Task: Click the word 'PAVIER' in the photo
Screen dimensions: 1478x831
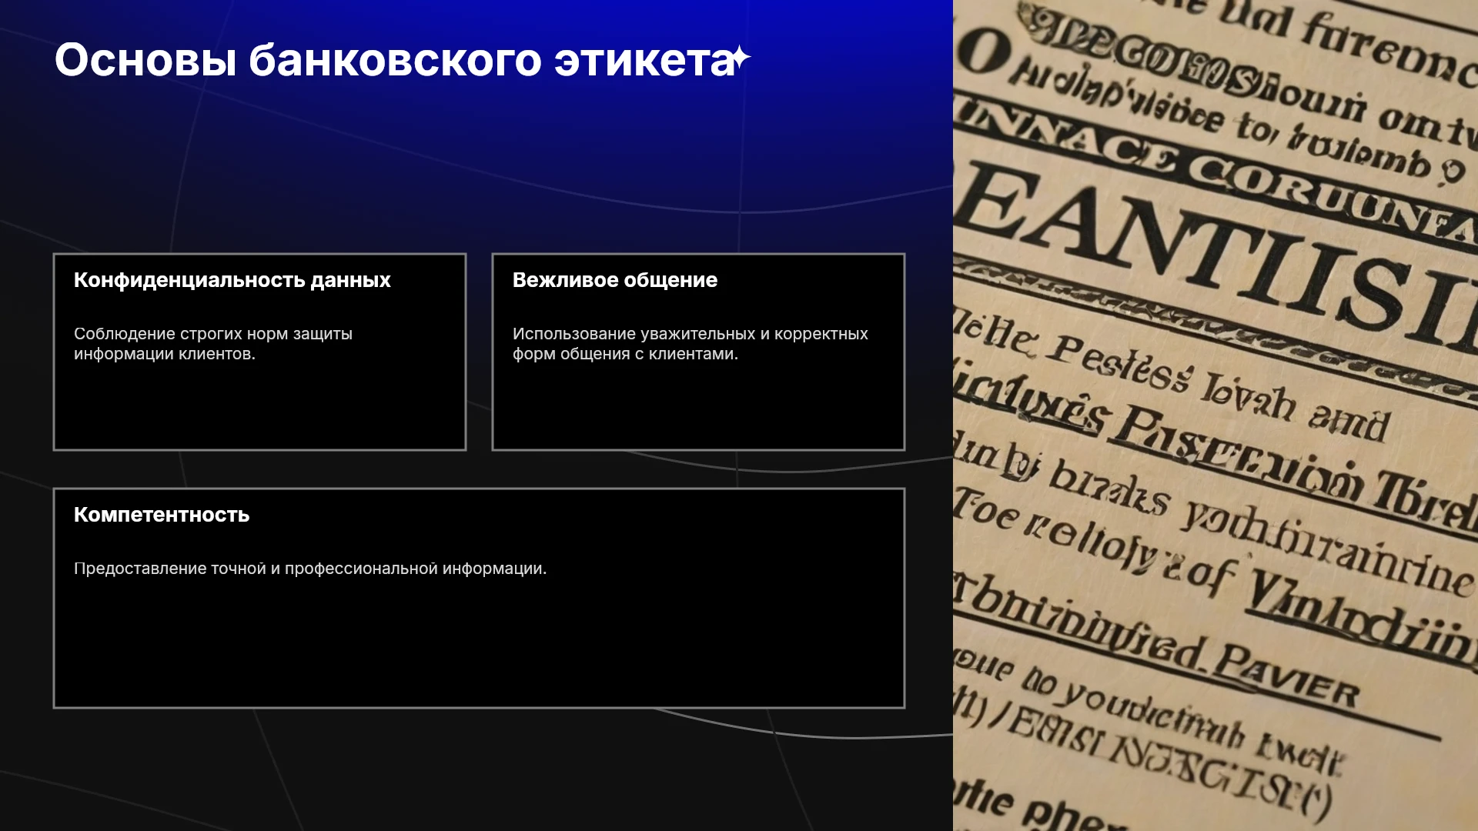Action: click(x=1287, y=673)
